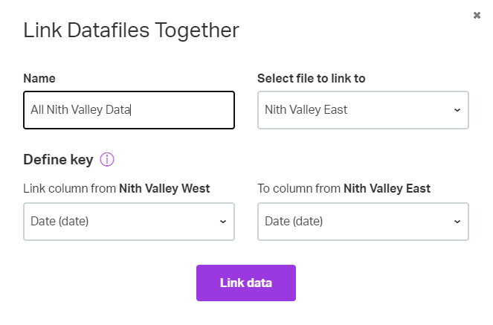Image resolution: width=493 pixels, height=325 pixels.
Task: Click the Link Datafiles Together title
Action: pos(131,30)
